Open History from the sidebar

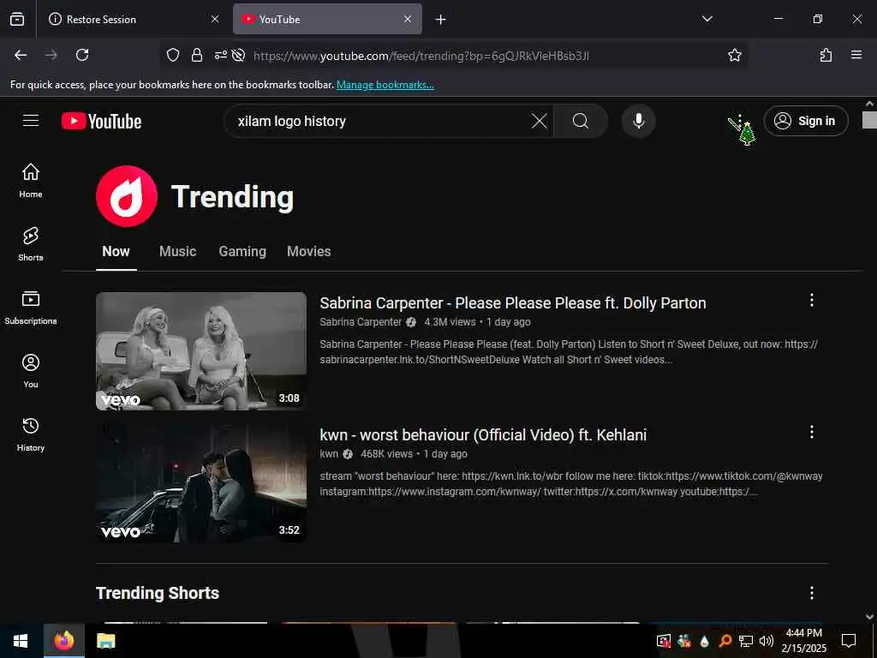pyautogui.click(x=31, y=434)
